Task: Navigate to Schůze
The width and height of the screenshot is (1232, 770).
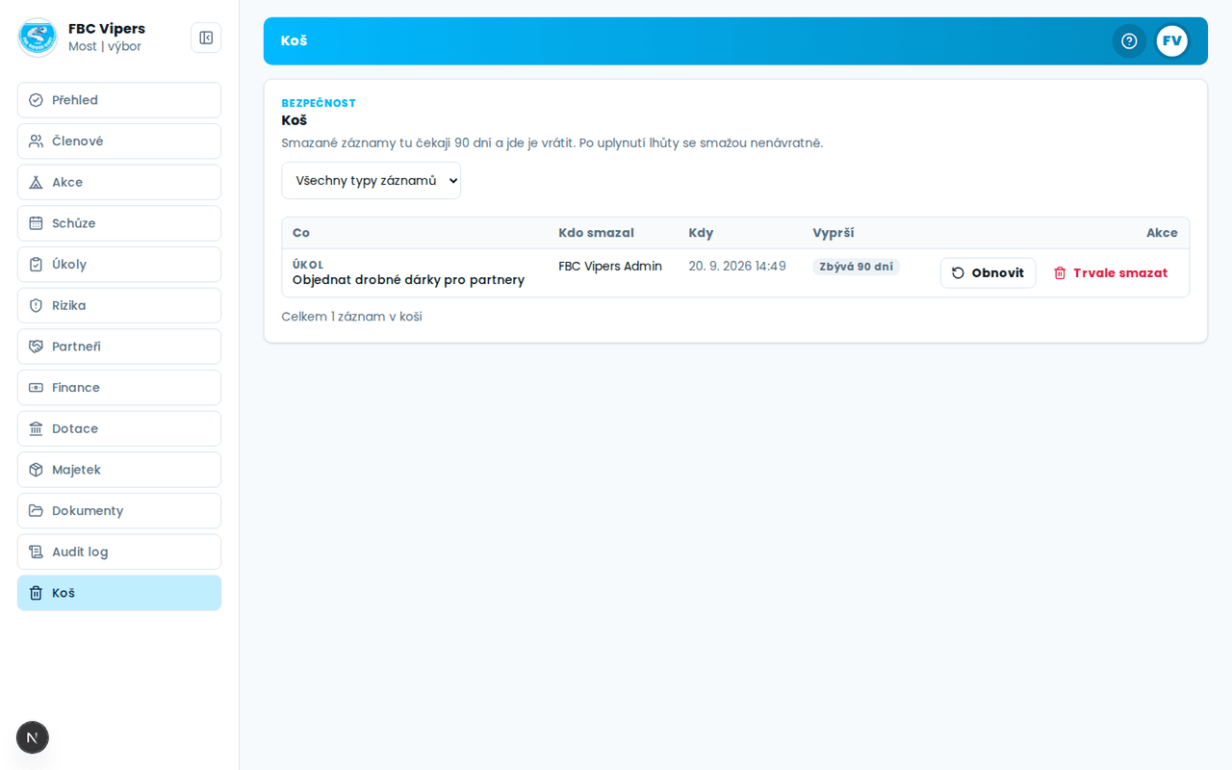Action: pos(119,223)
